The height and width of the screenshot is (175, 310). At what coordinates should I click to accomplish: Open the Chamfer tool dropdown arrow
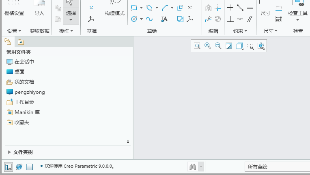[x=172, y=8]
